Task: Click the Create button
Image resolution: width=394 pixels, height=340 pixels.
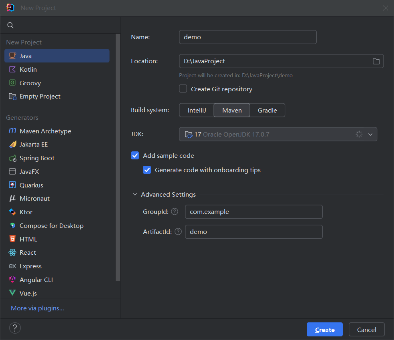Action: click(x=324, y=330)
